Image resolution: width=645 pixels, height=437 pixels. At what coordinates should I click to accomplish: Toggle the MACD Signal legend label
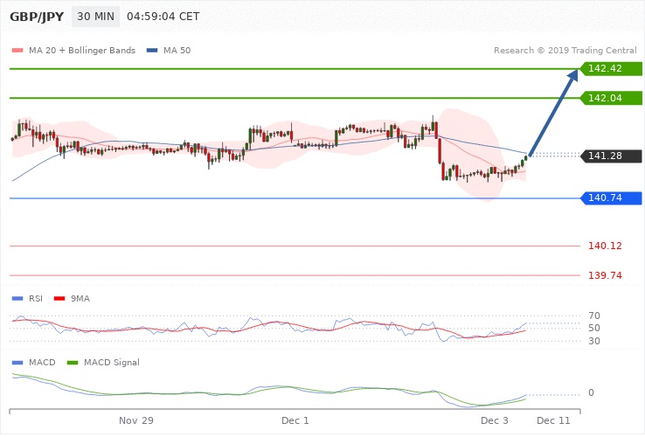[x=113, y=362]
